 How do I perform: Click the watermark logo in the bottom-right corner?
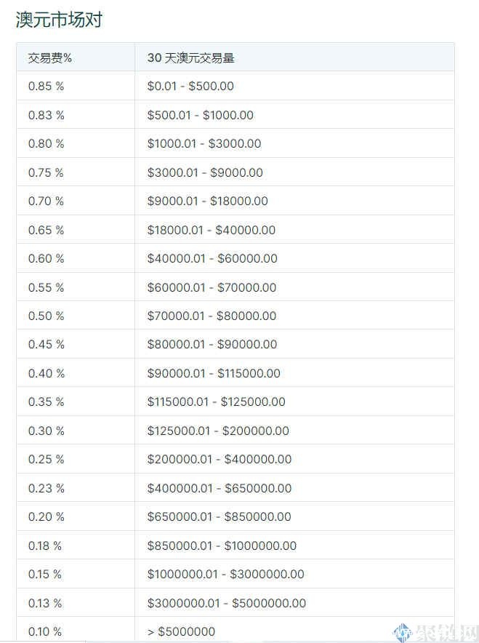pyautogui.click(x=436, y=631)
